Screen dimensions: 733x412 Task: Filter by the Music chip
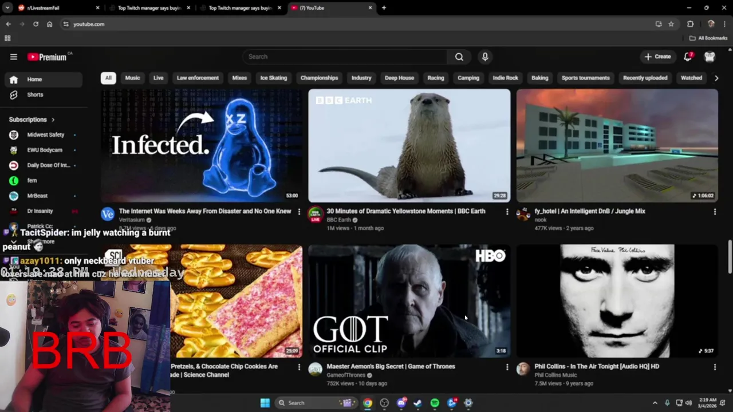pos(132,78)
